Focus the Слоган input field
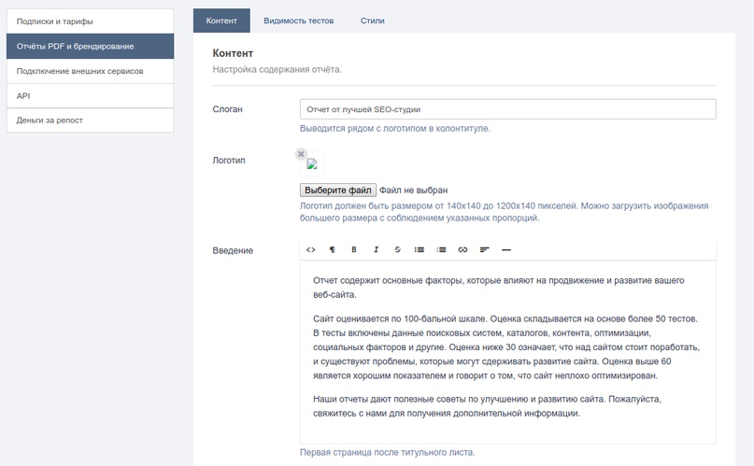 (507, 109)
